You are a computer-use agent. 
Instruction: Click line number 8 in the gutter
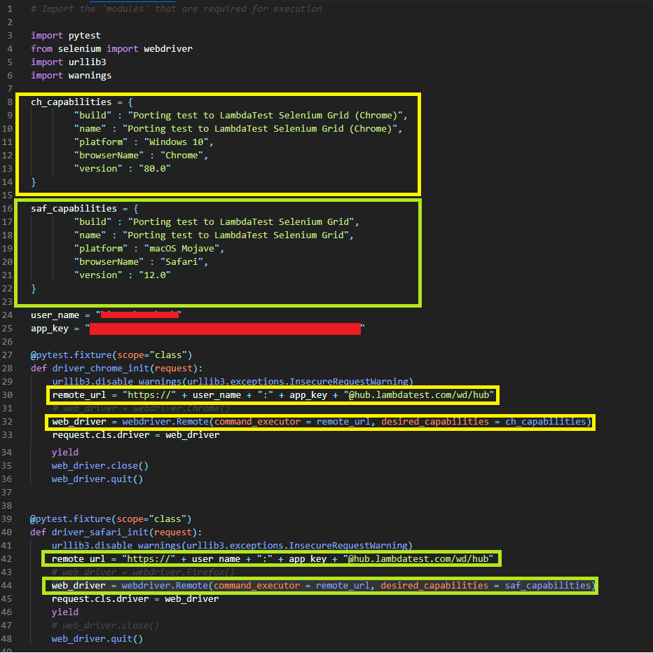9,102
